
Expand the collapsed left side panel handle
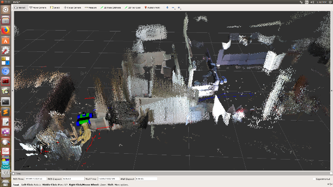pyautogui.click(x=13, y=90)
